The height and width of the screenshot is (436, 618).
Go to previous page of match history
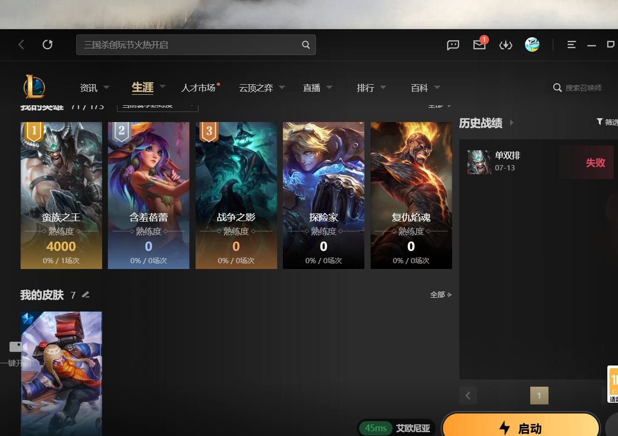(468, 396)
